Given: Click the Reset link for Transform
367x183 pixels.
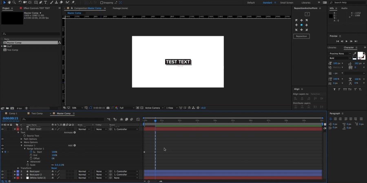Looking at the screenshot, I should (54, 168).
